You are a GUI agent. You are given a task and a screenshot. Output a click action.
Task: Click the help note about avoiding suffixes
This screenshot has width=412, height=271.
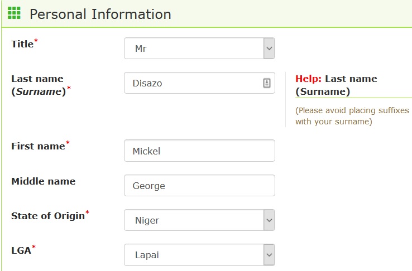click(352, 116)
